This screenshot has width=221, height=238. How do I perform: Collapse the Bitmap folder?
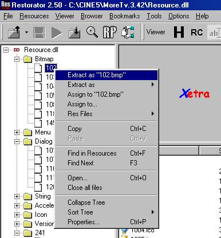pyautogui.click(x=17, y=59)
